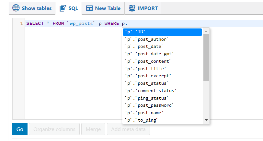
Task: Click the globe icon beside Show tables
Action: tap(16, 8)
